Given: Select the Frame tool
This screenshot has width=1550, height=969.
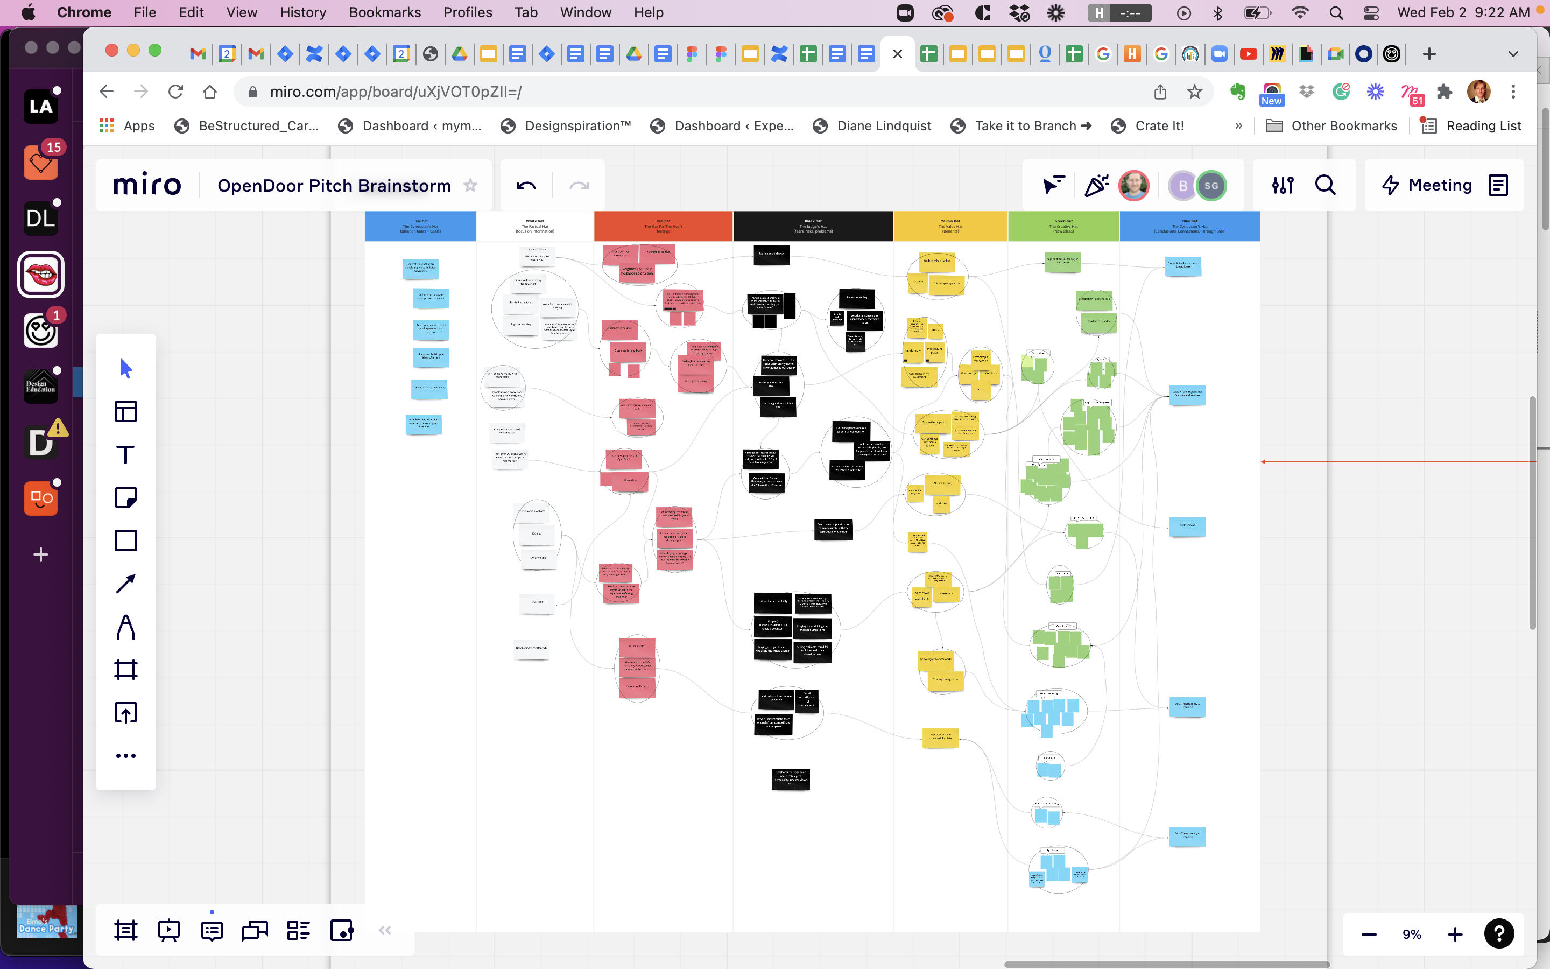Looking at the screenshot, I should (125, 670).
